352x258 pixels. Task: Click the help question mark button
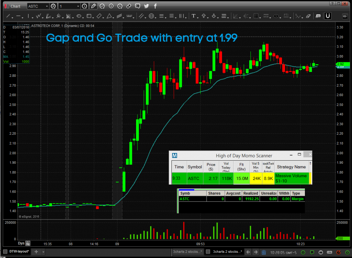coord(332,3)
